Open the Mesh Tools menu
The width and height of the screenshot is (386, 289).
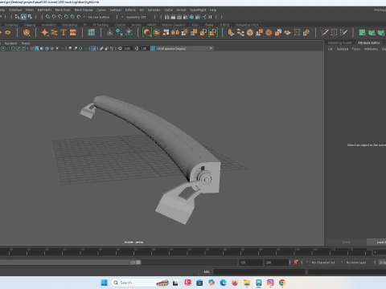[x=63, y=10]
